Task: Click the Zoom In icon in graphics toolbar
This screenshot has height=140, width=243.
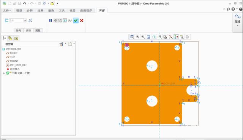Action: (137, 37)
